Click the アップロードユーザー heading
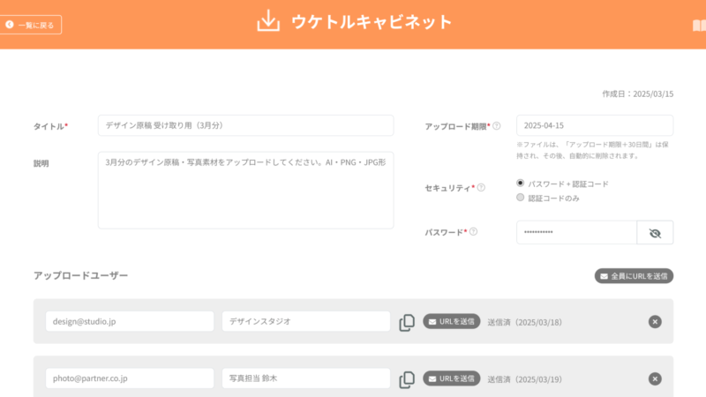 [x=80, y=275]
